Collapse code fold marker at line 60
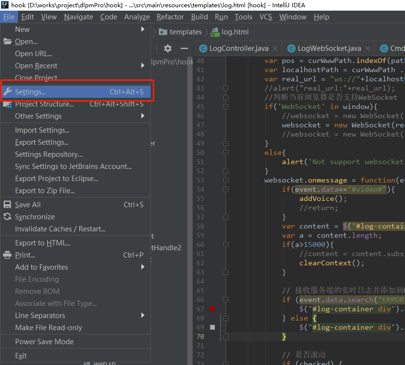The width and height of the screenshot is (405, 365). click(x=226, y=244)
